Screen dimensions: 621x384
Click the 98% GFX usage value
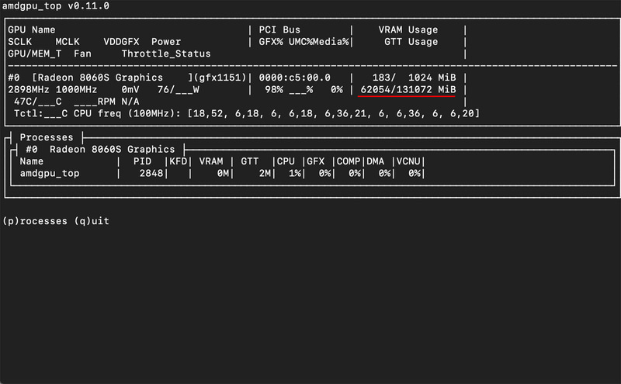[274, 89]
